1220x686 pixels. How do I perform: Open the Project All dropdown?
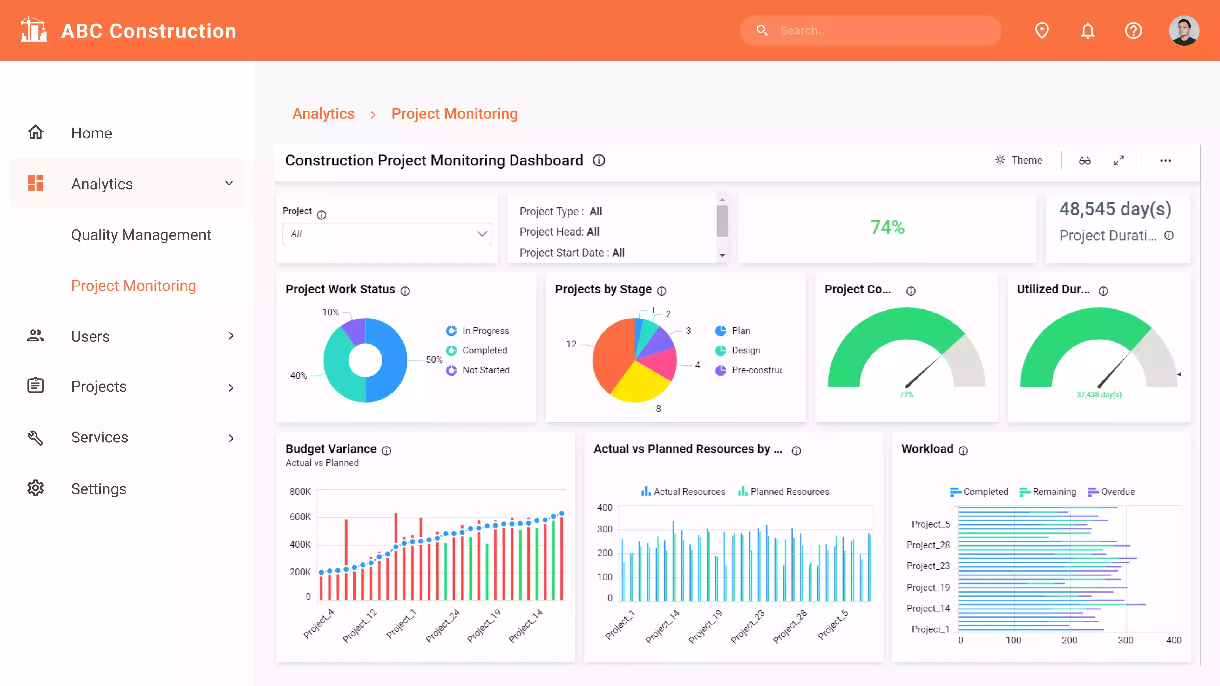pyautogui.click(x=387, y=234)
